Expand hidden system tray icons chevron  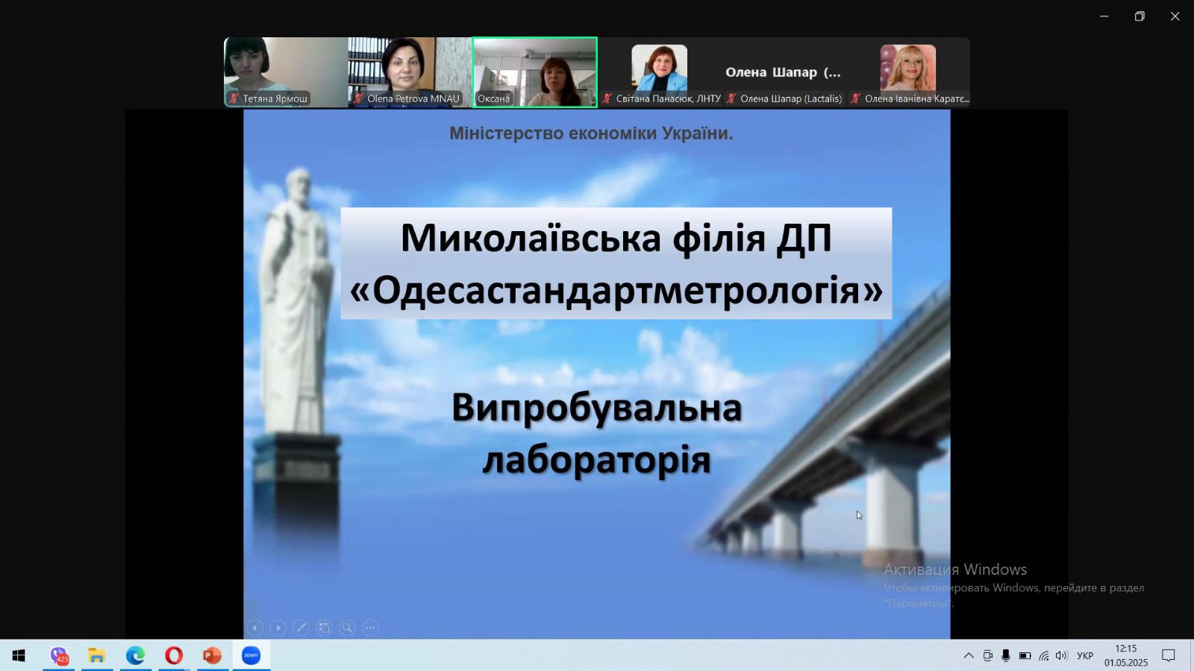[x=969, y=656]
